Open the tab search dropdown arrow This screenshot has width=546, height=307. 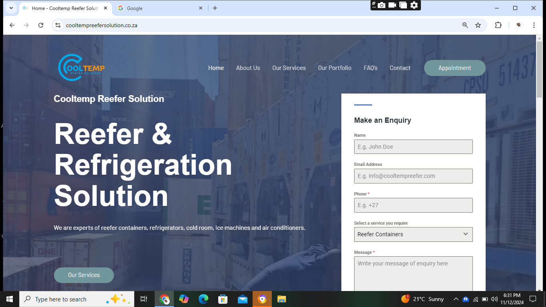pos(11,8)
